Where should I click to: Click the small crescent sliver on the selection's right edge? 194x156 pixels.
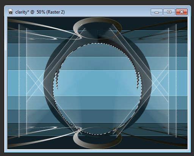pos(138,80)
